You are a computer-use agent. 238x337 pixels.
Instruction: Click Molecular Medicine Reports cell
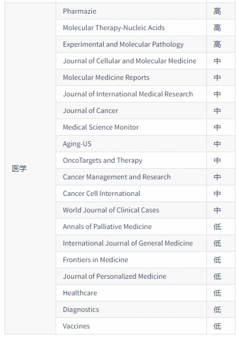pos(106,77)
